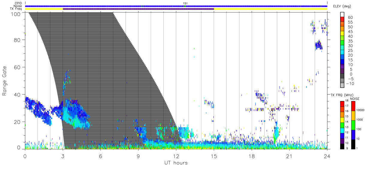Image resolution: width=368 pixels, height=169 pixels.
Task: Click the 18 tick label on the UT hours axis
Action: click(252, 156)
